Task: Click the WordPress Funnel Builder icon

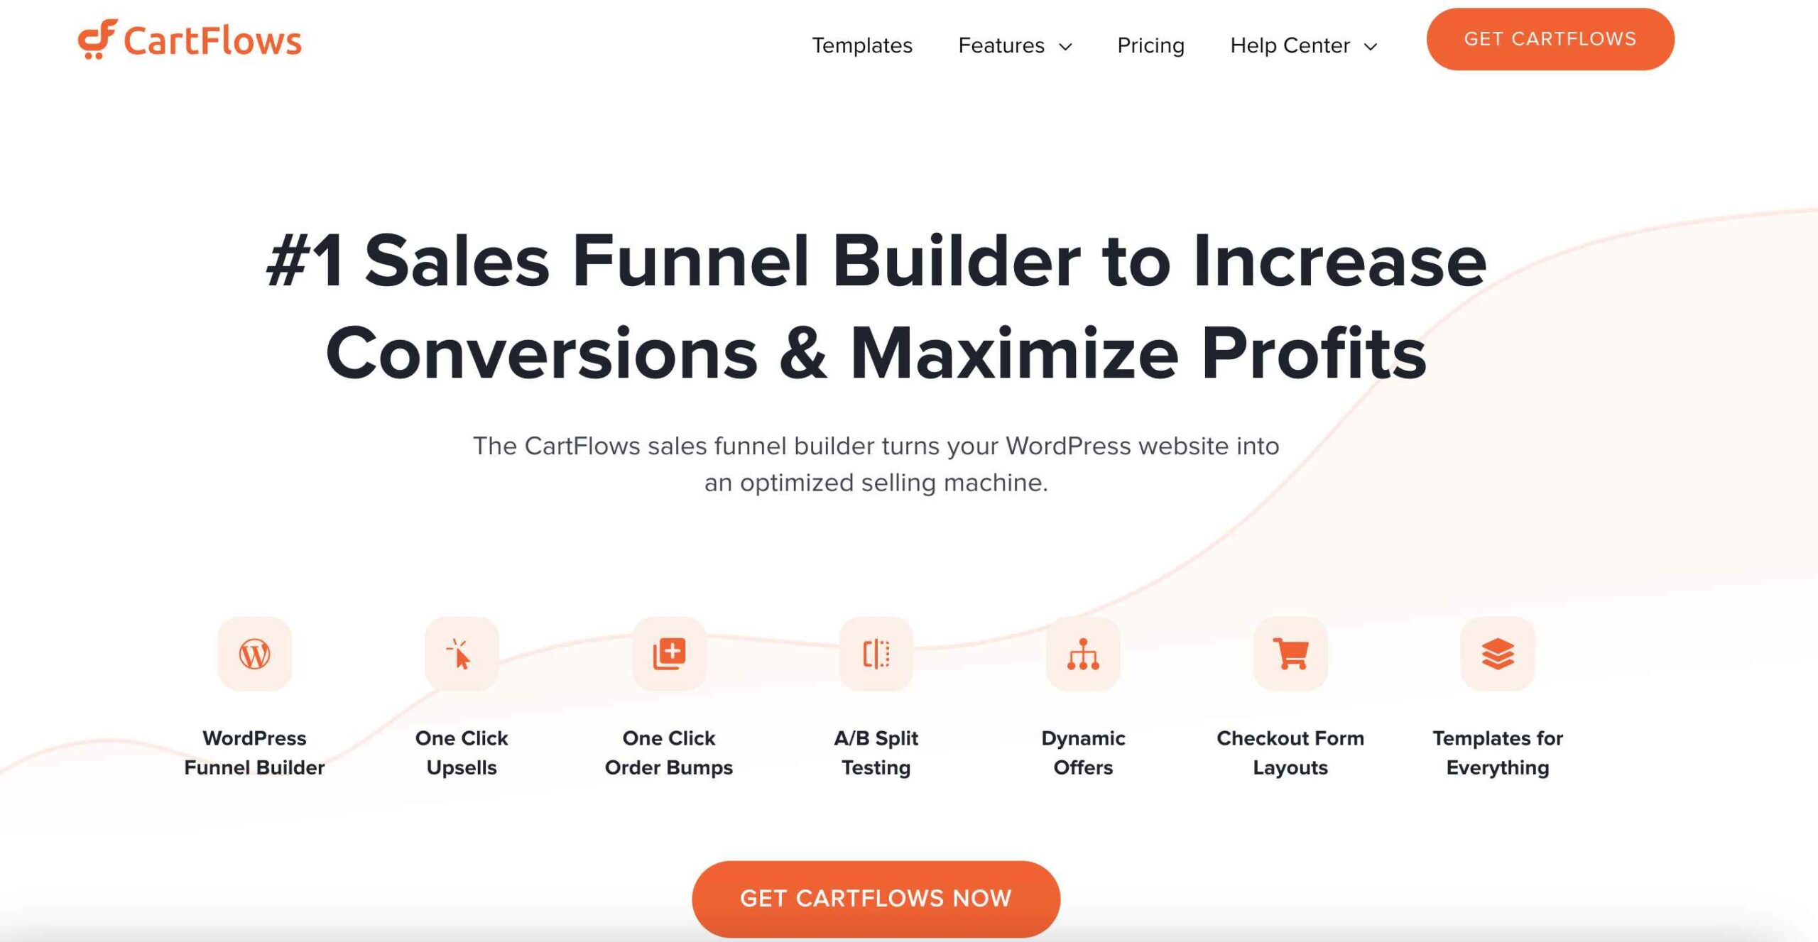Action: [254, 654]
